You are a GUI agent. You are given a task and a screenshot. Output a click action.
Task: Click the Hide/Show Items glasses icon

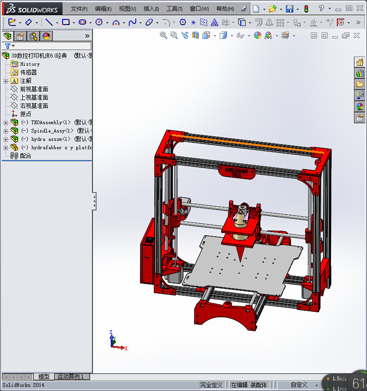(x=240, y=36)
